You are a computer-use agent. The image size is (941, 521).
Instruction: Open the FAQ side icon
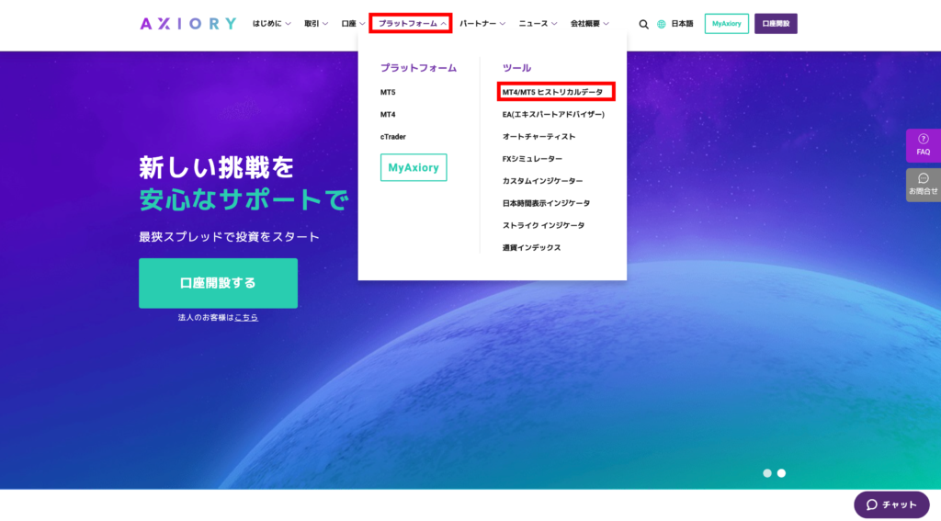[923, 145]
